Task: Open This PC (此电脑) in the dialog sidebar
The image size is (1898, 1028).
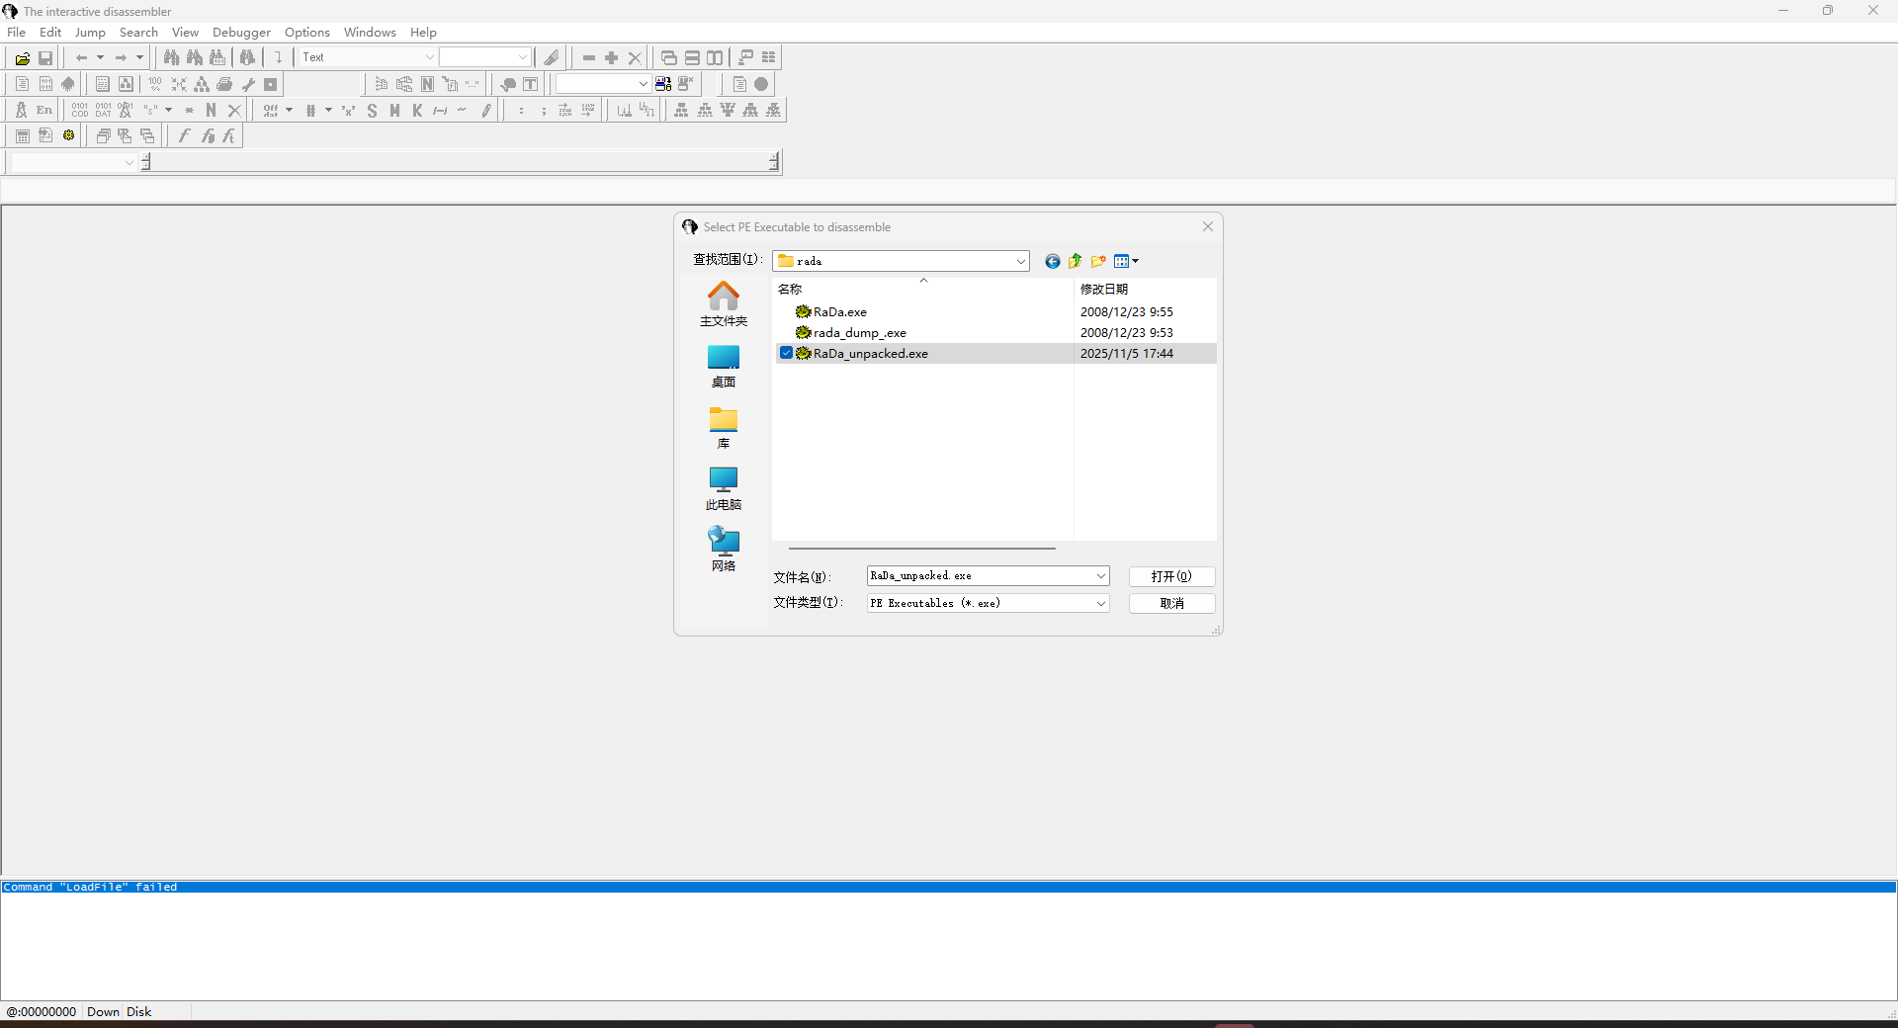Action: pos(724,489)
